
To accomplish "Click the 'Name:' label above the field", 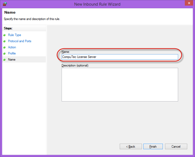I will [x=66, y=52].
